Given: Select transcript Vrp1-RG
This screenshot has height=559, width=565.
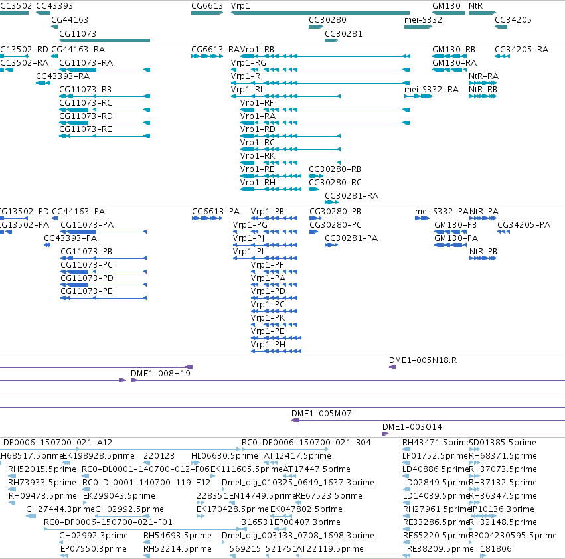Looking at the screenshot, I should (x=248, y=62).
